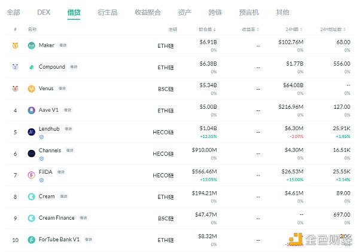
Task: Click the Venus project logo
Action: 32,88
